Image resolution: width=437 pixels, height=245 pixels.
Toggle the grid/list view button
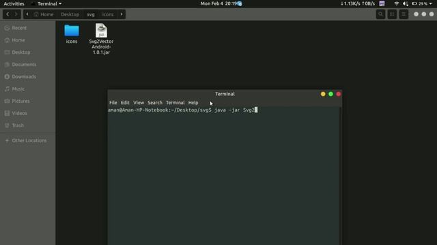pos(392,14)
